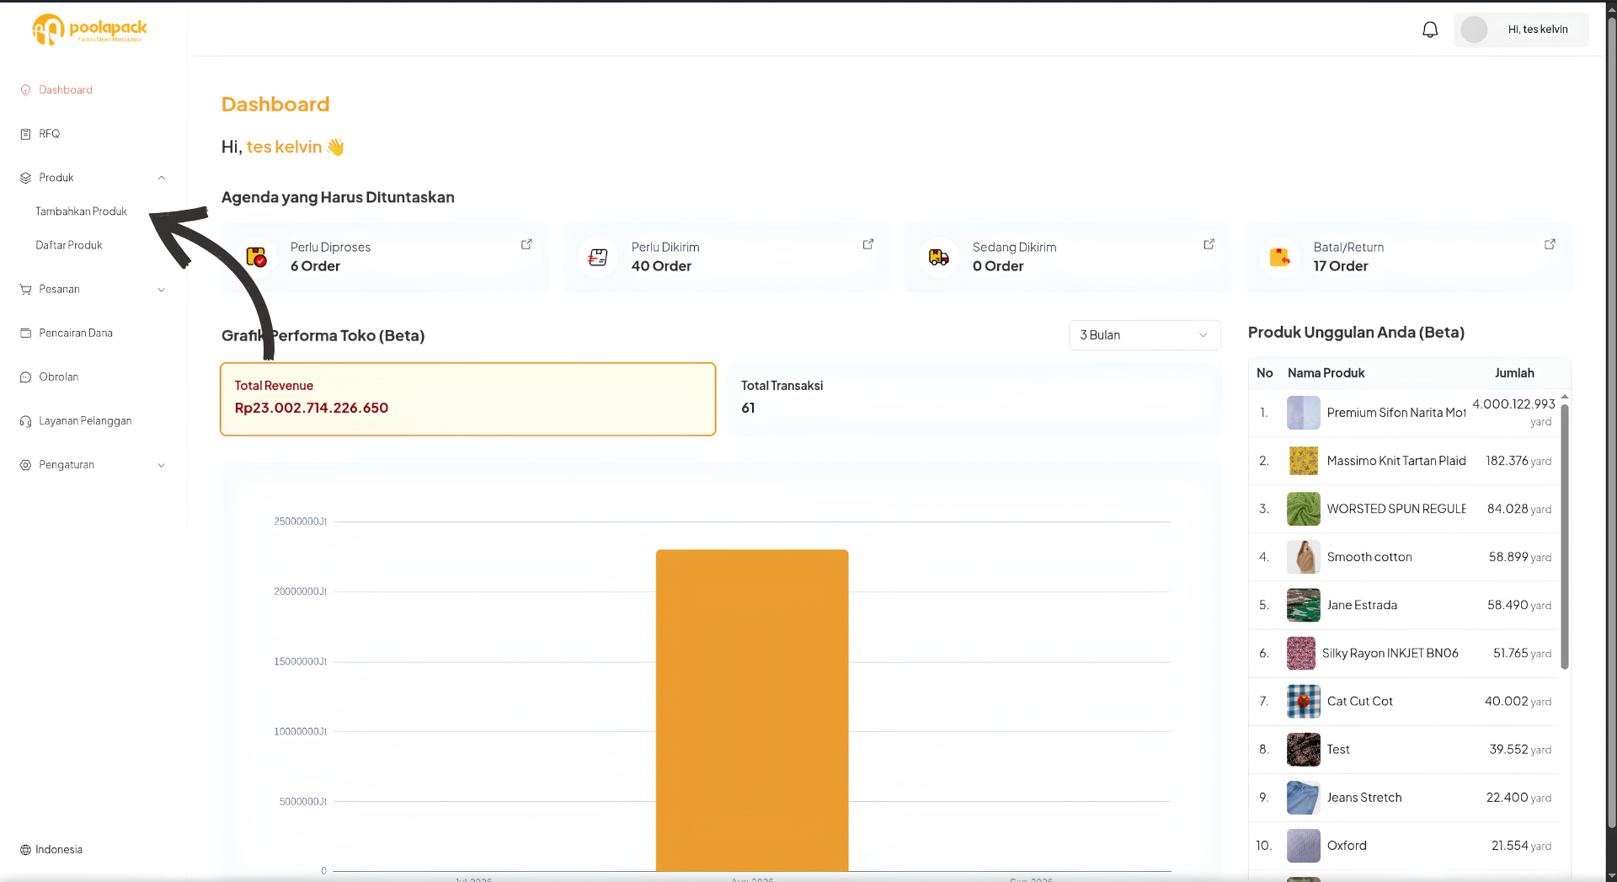Click Jane Estrada thumbnail

click(1303, 605)
